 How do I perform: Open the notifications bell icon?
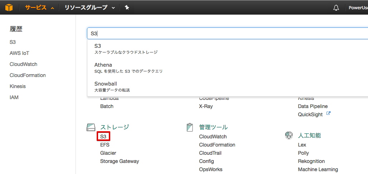(336, 8)
